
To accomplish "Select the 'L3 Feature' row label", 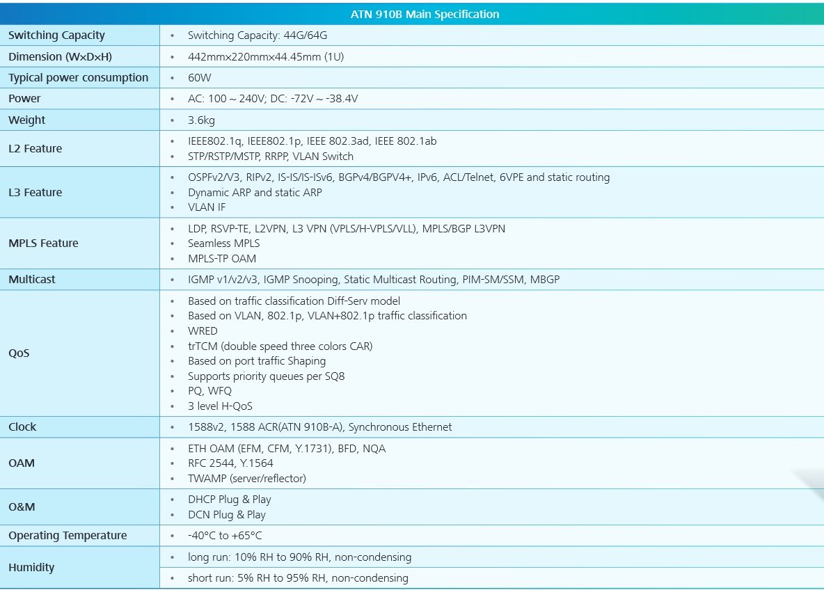I will pos(35,192).
